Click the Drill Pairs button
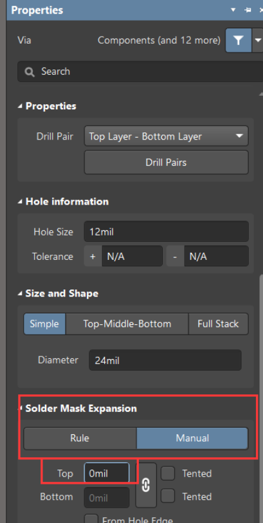263x523 pixels. pos(167,163)
